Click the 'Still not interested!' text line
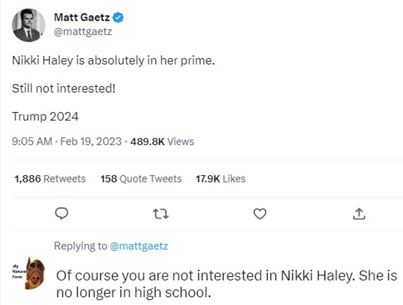Image resolution: width=403 pixels, height=305 pixels. click(63, 89)
